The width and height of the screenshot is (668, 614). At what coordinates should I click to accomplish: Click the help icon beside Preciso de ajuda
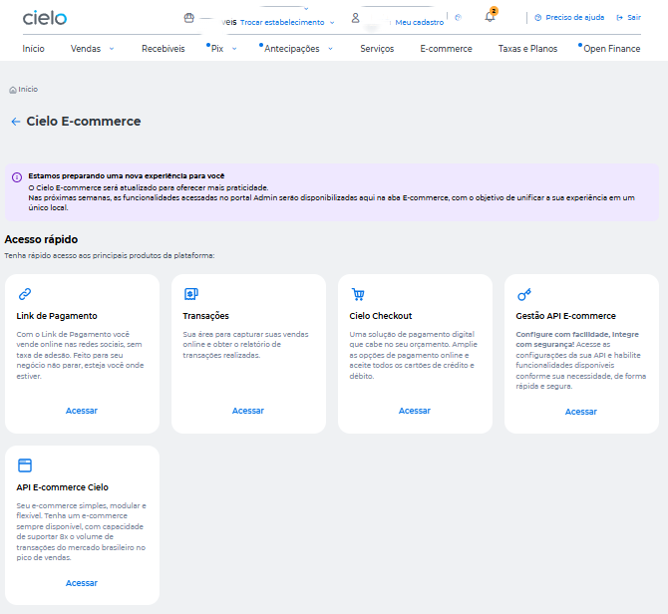point(538,18)
